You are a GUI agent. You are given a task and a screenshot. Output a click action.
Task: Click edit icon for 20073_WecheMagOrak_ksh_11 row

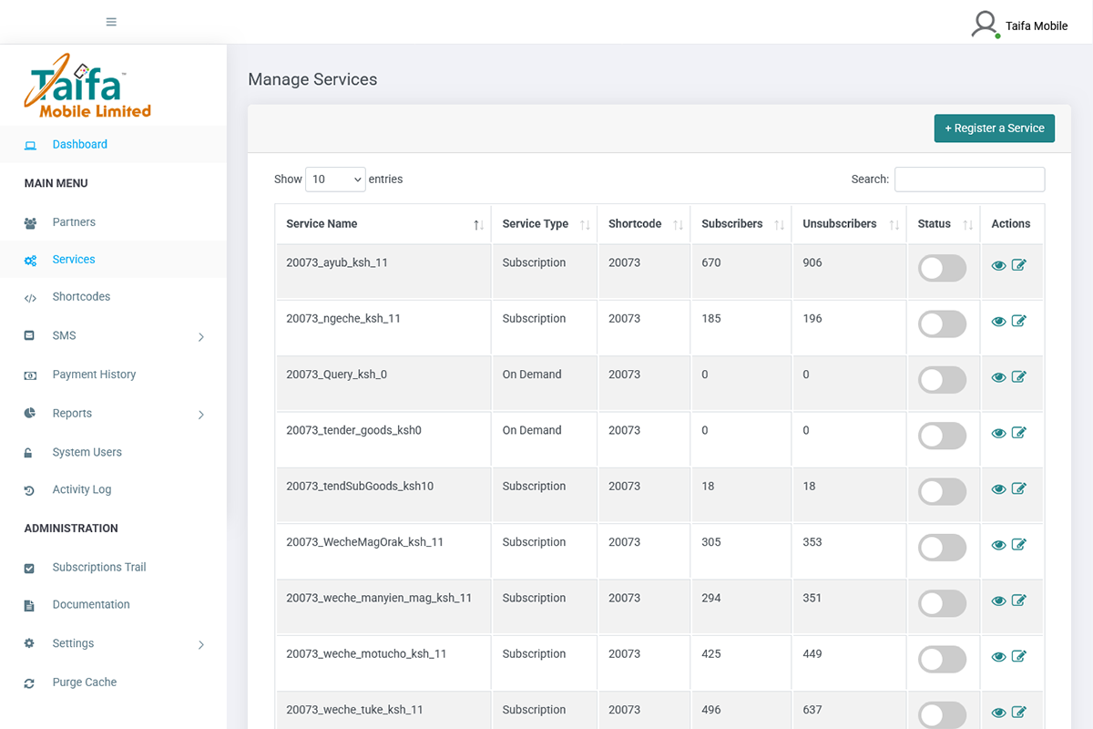[x=1018, y=545]
